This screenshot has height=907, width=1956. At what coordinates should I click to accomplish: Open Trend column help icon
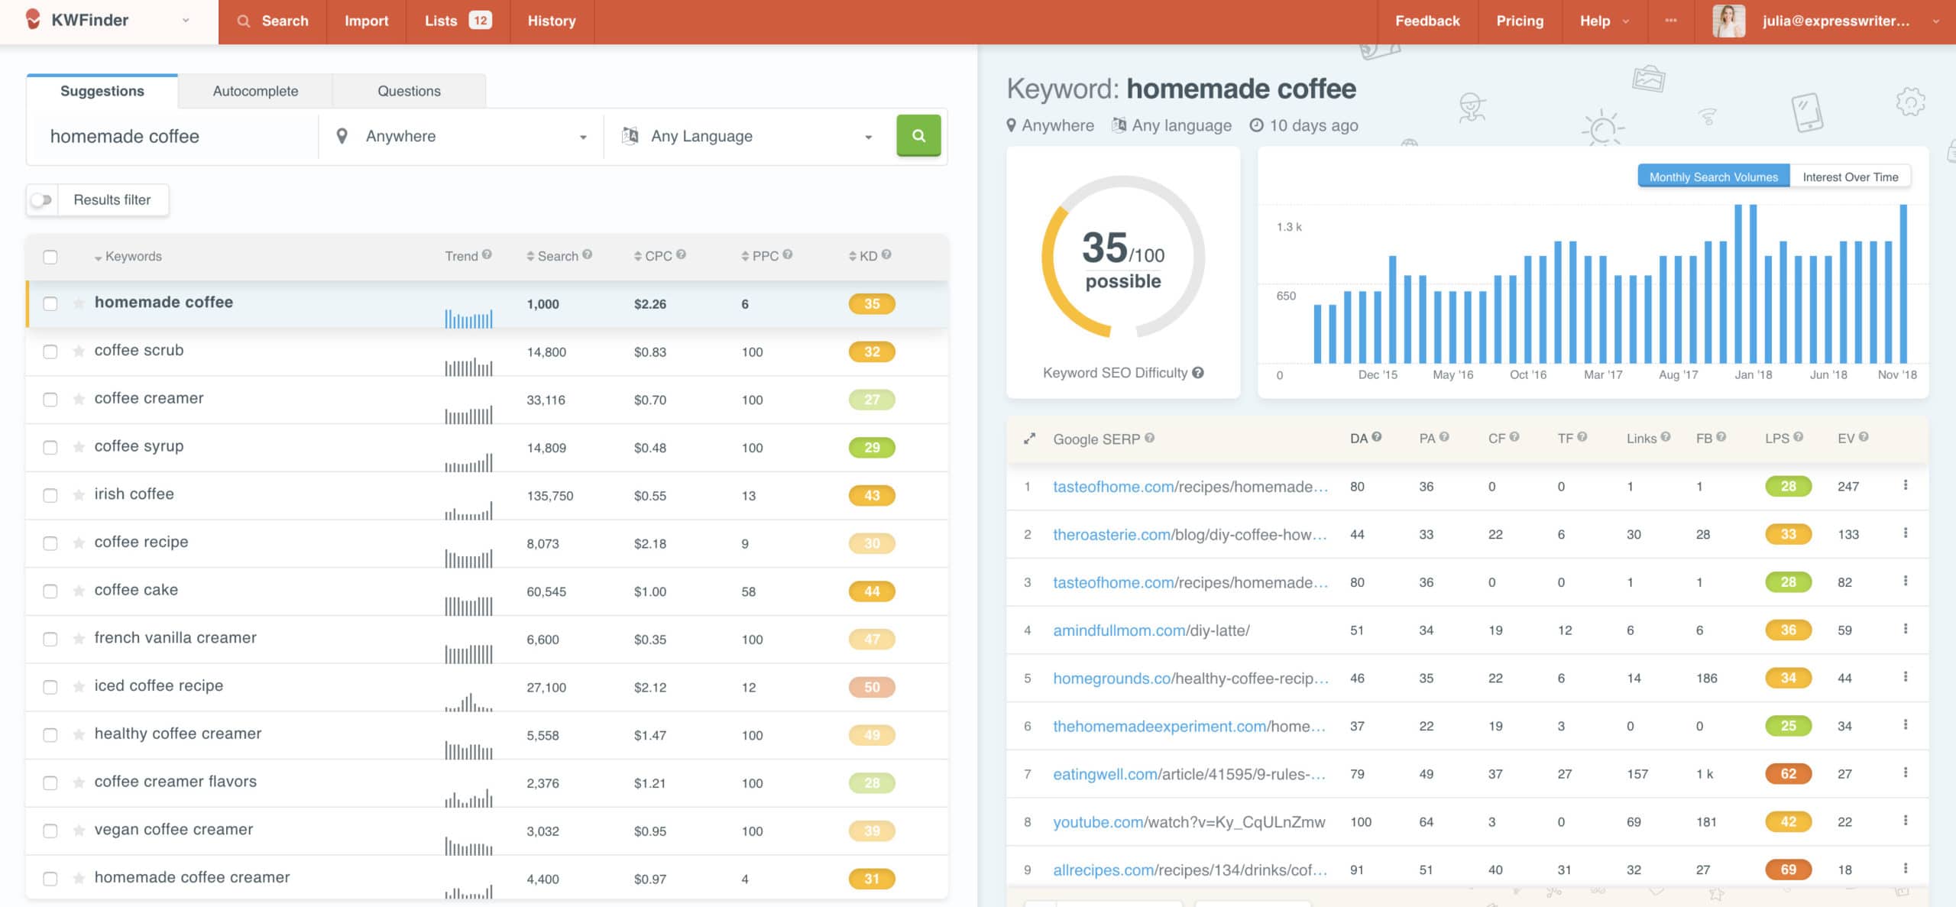click(x=487, y=254)
